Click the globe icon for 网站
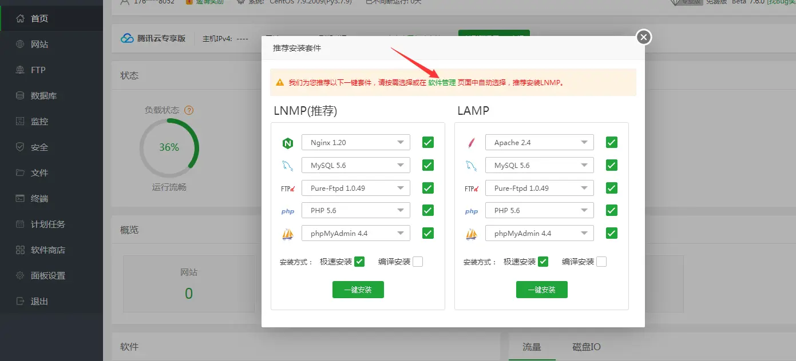Screen dimensions: 796x361 coord(21,45)
